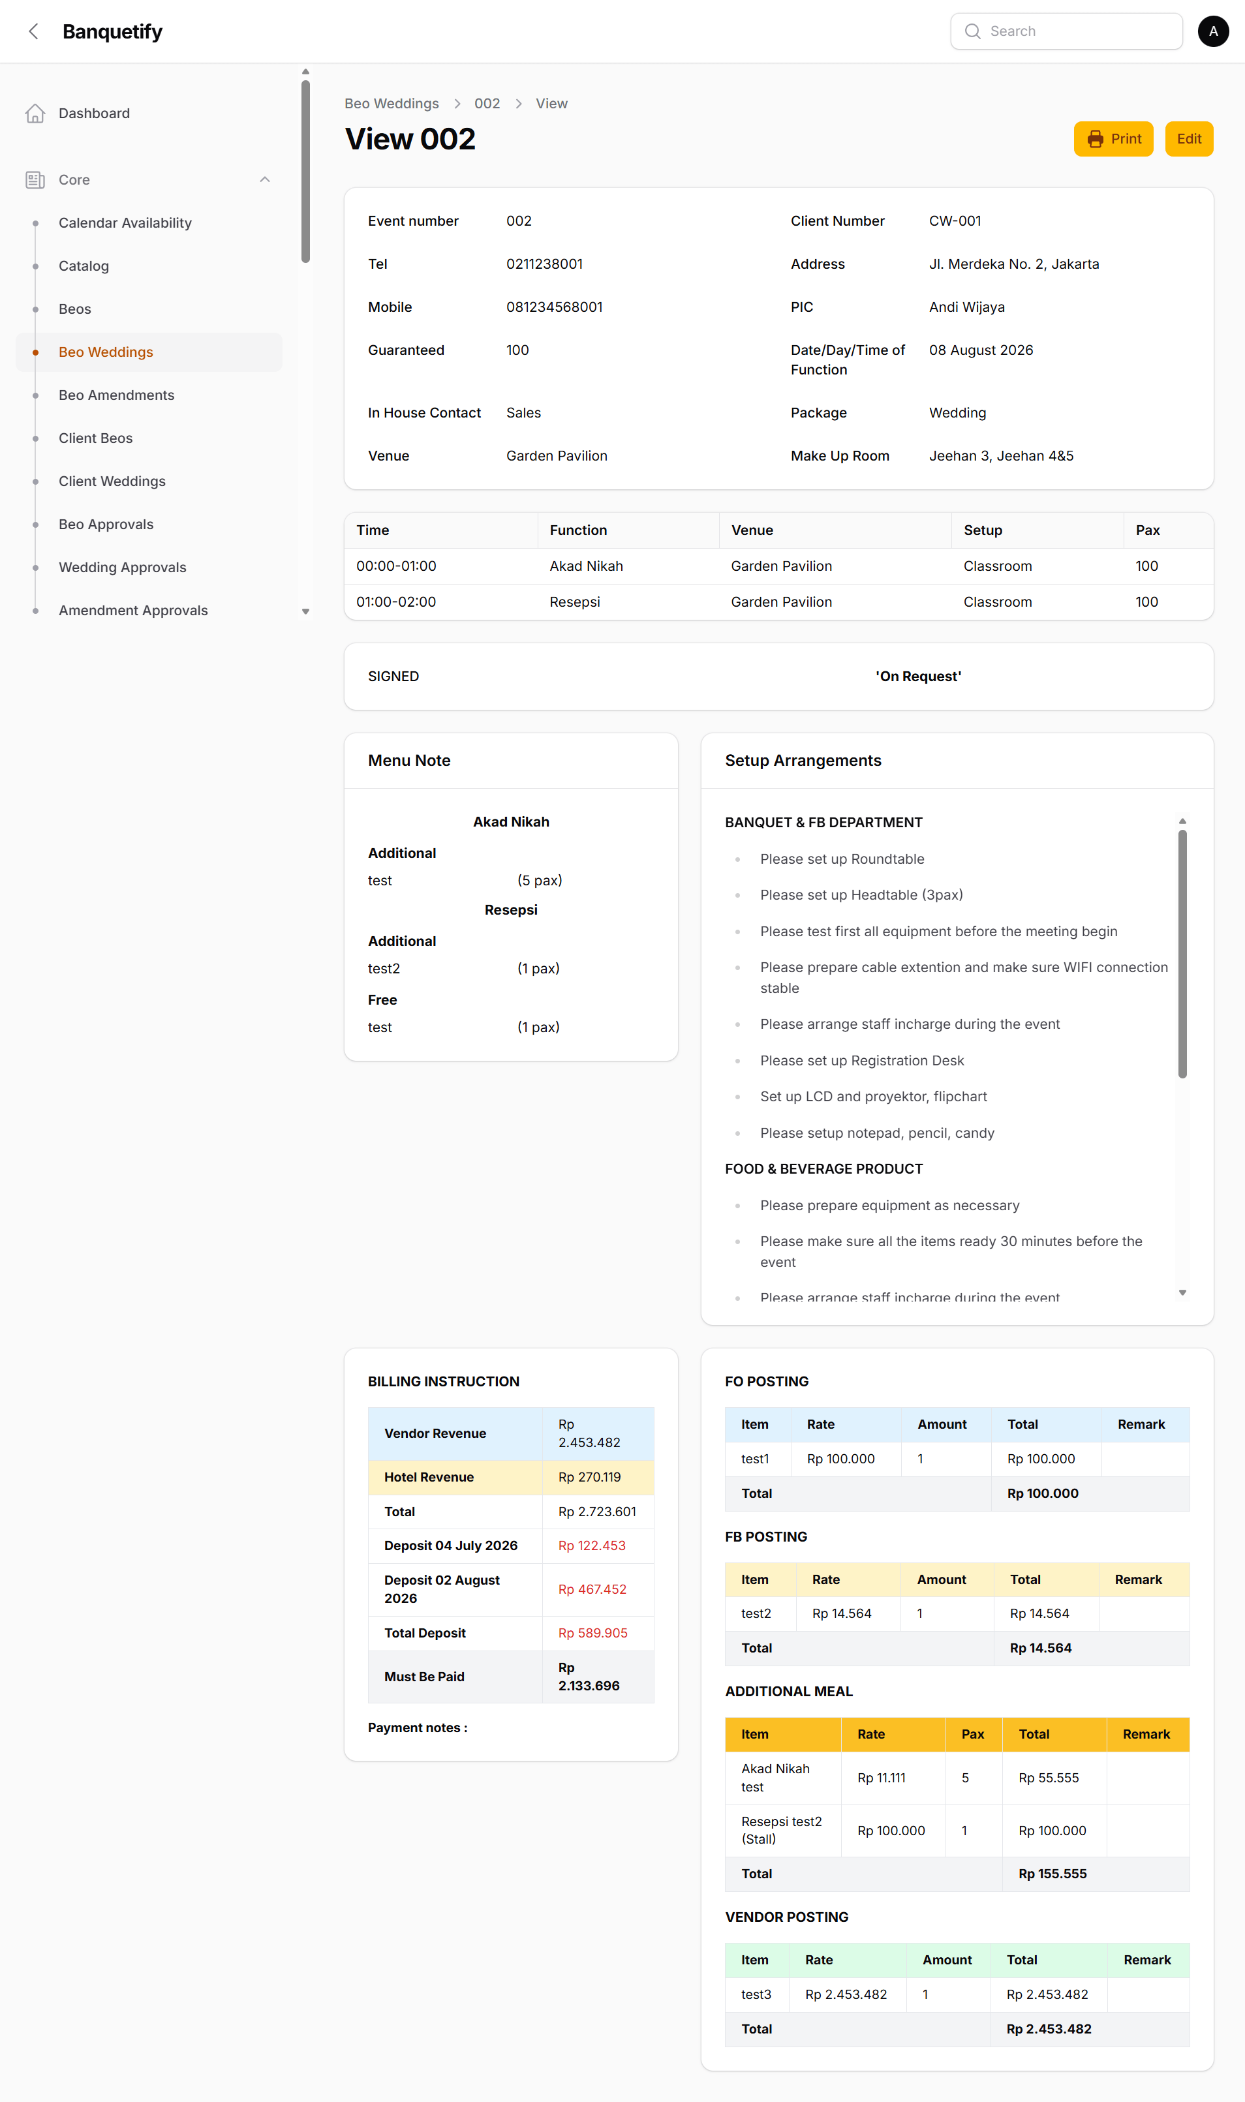Click Setup Arrangements scroll down arrow
1245x2102 pixels.
(1182, 1292)
